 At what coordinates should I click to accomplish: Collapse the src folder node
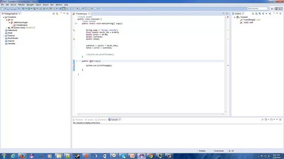pyautogui.click(x=7, y=20)
